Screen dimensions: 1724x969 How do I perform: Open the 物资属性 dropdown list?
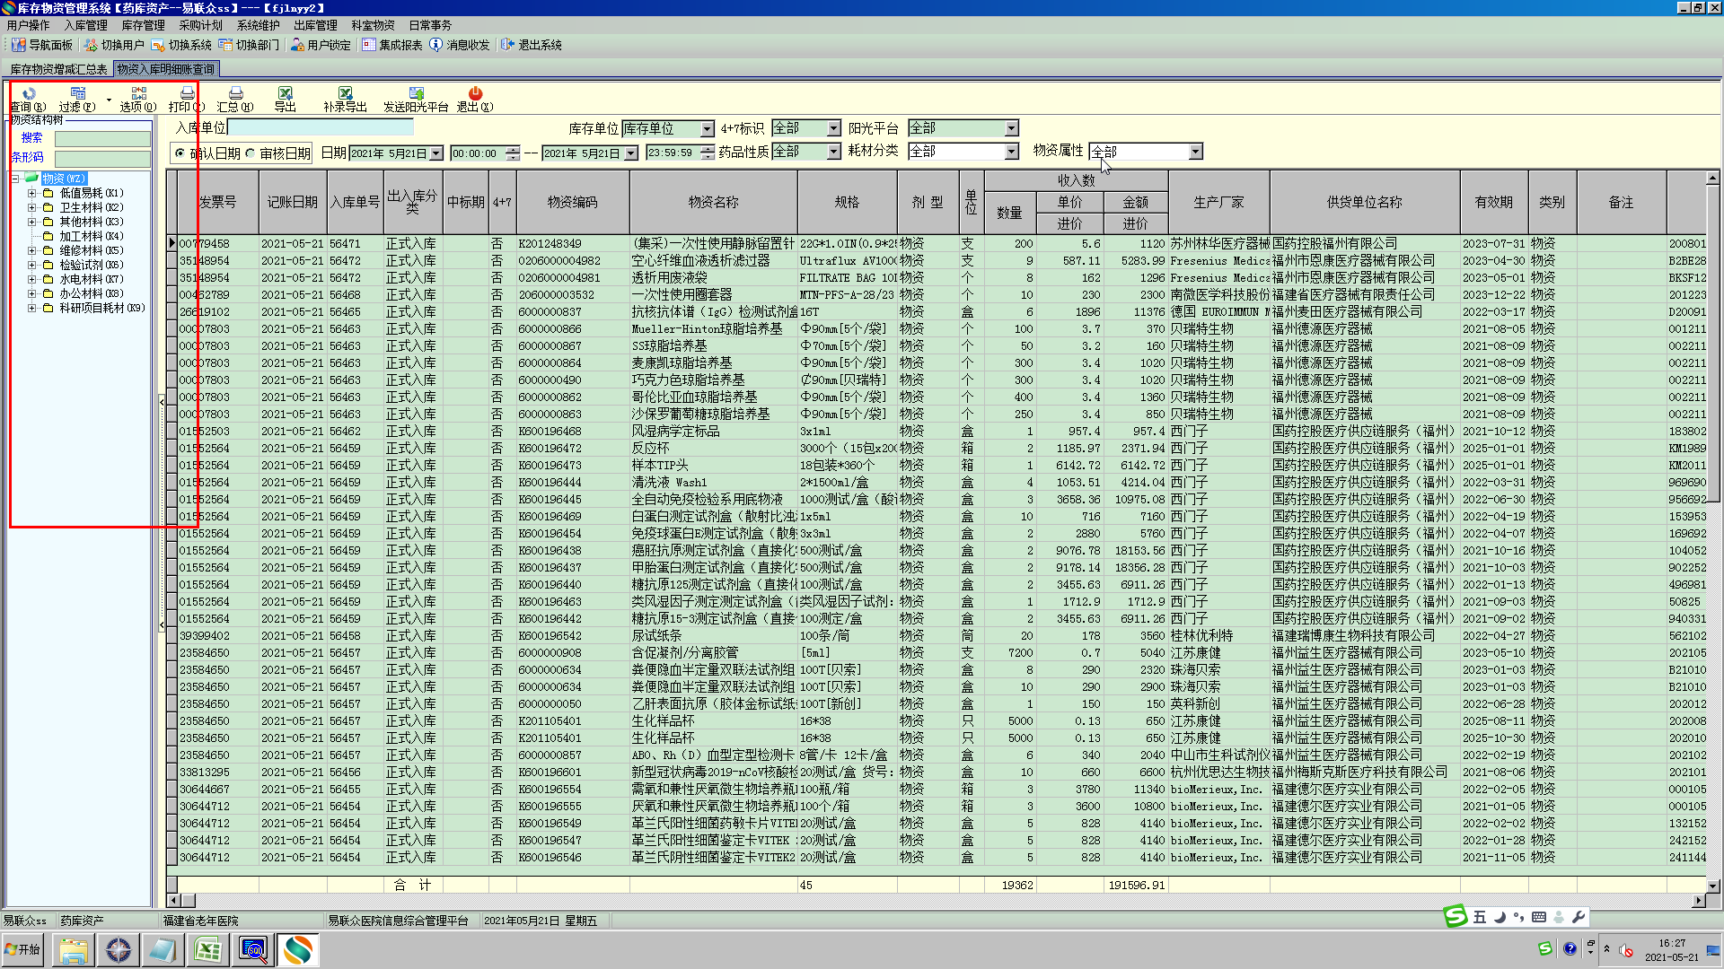tap(1195, 153)
